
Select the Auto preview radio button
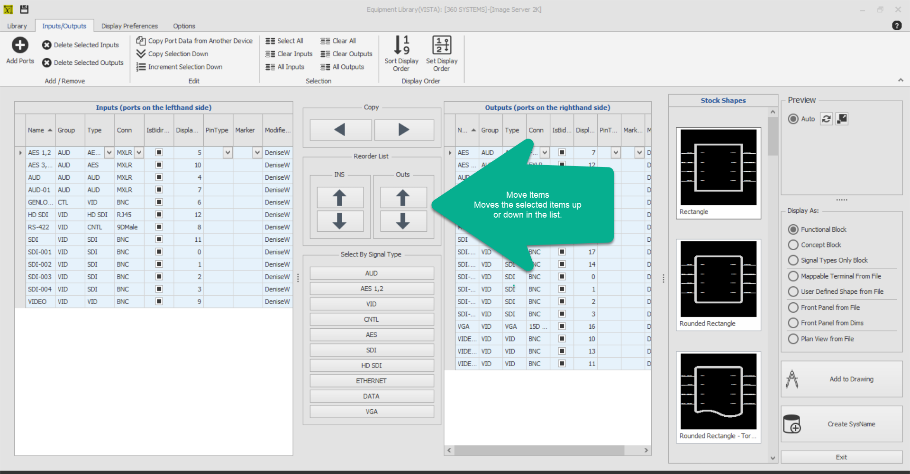(793, 119)
